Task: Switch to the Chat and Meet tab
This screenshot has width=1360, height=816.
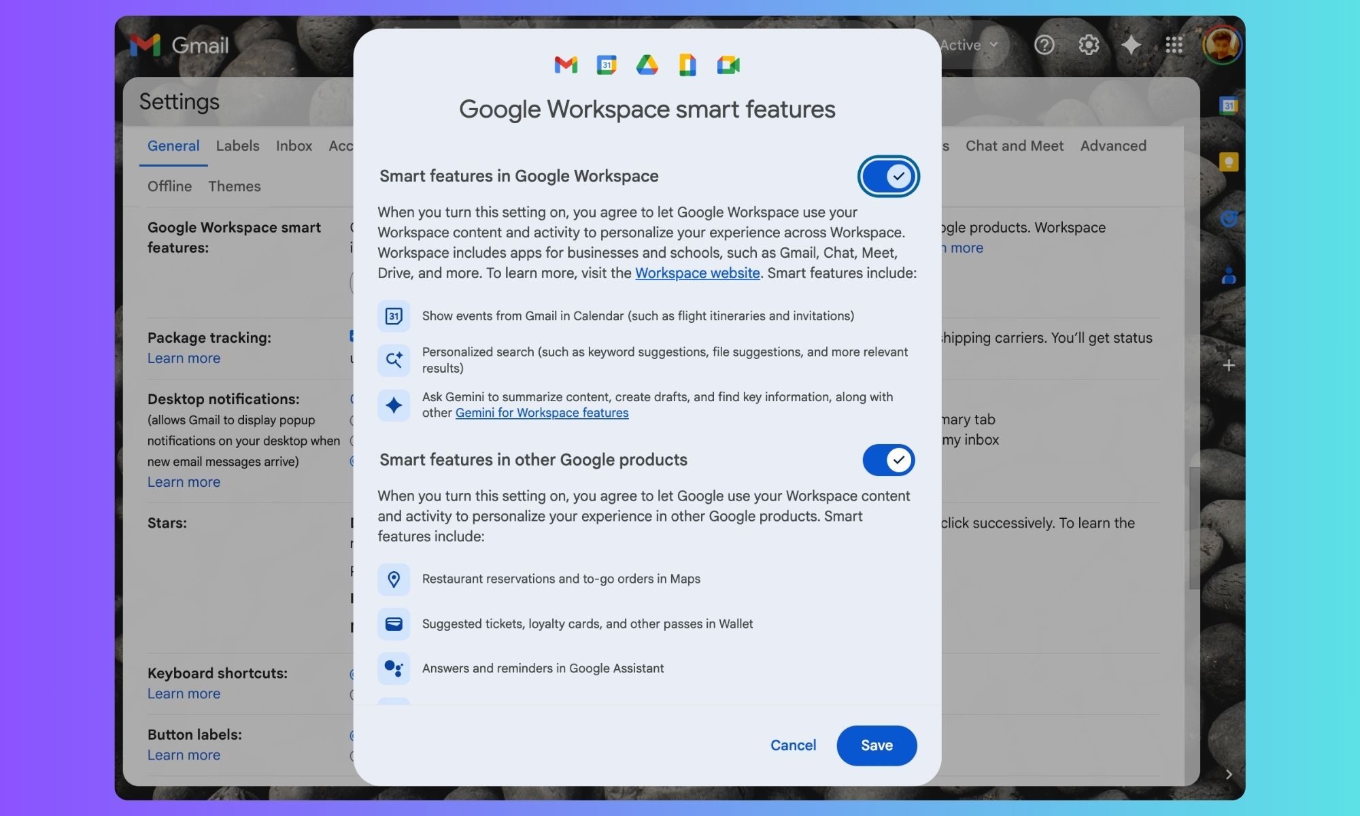Action: coord(1015,146)
